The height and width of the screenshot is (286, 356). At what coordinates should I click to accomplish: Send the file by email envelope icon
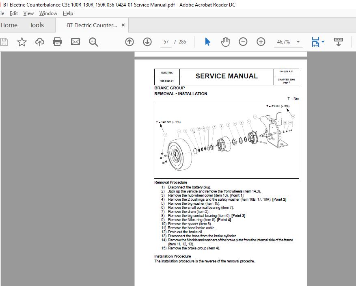tap(76, 42)
